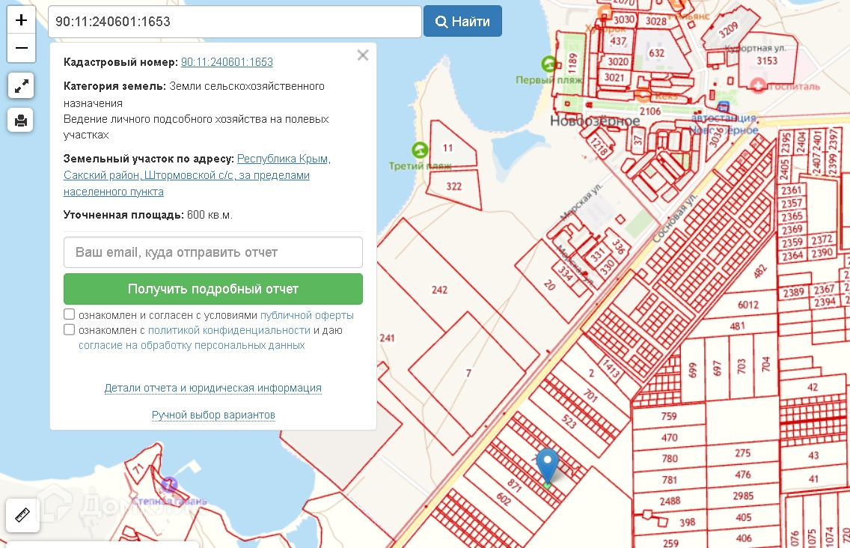Zoom out the map with minus button

pyautogui.click(x=21, y=49)
